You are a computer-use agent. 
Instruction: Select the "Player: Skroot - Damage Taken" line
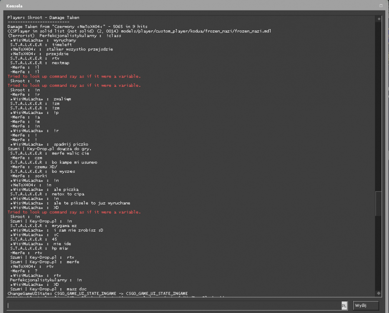[x=43, y=18]
